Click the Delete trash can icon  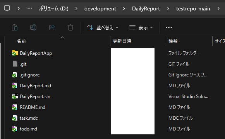tap(70, 27)
